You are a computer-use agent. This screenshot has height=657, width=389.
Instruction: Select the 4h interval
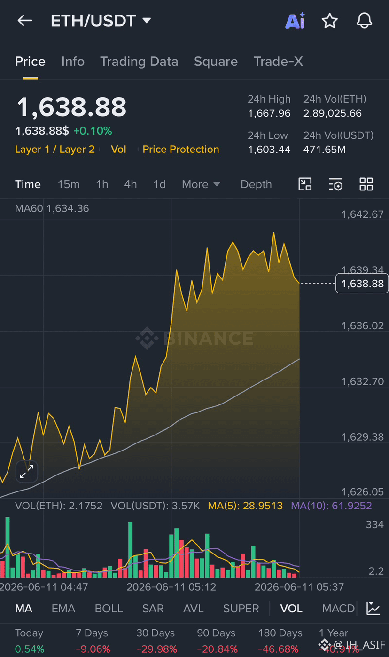[131, 184]
